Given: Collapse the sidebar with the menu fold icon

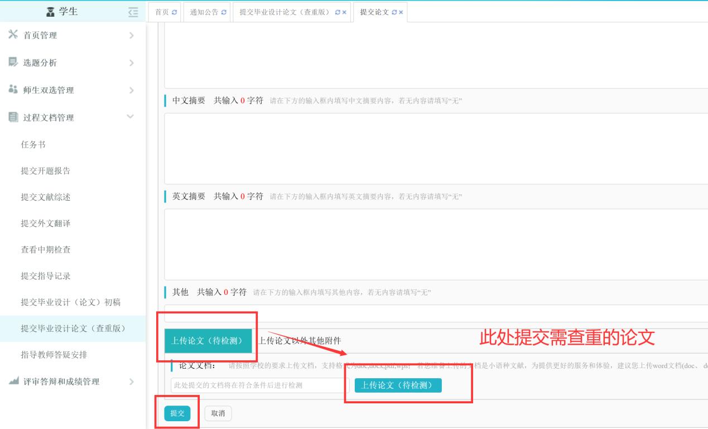Looking at the screenshot, I should [x=132, y=12].
